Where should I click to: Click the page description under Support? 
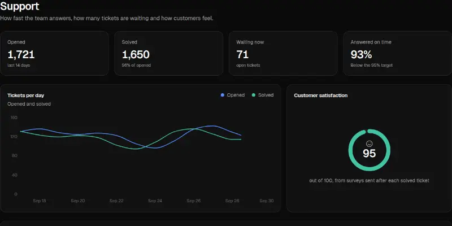107,19
